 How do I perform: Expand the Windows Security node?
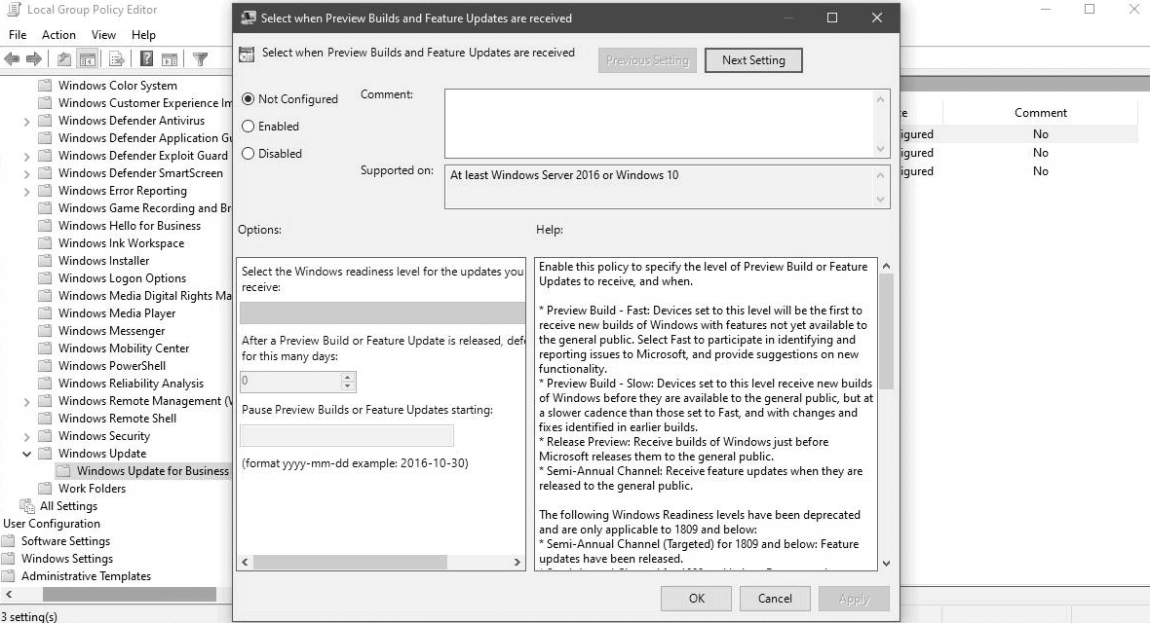tap(27, 437)
